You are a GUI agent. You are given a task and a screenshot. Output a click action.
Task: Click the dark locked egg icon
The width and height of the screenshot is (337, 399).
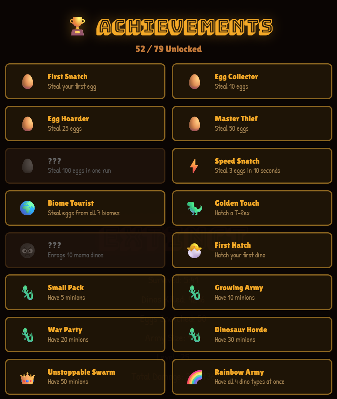27,166
